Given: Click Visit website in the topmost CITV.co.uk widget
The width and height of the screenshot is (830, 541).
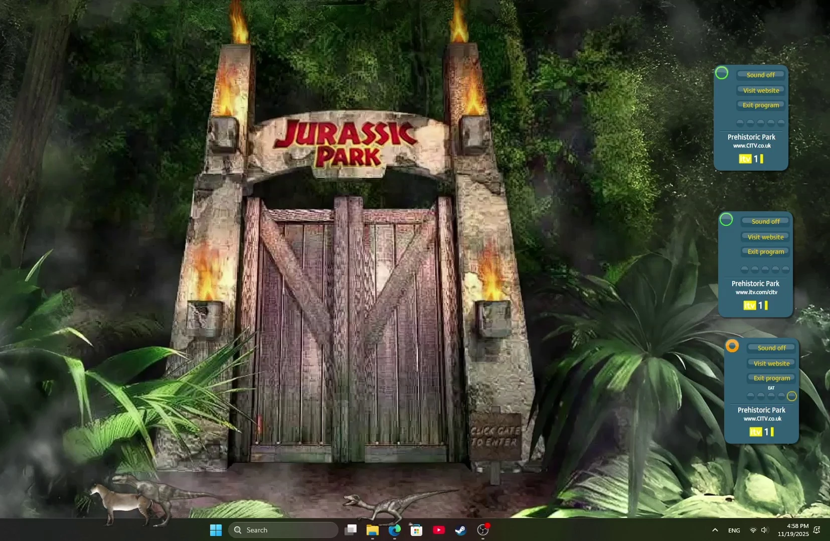Looking at the screenshot, I should 761,90.
